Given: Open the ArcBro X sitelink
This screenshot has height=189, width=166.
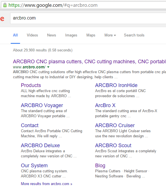Looking at the screenshot, I should click(x=105, y=105).
